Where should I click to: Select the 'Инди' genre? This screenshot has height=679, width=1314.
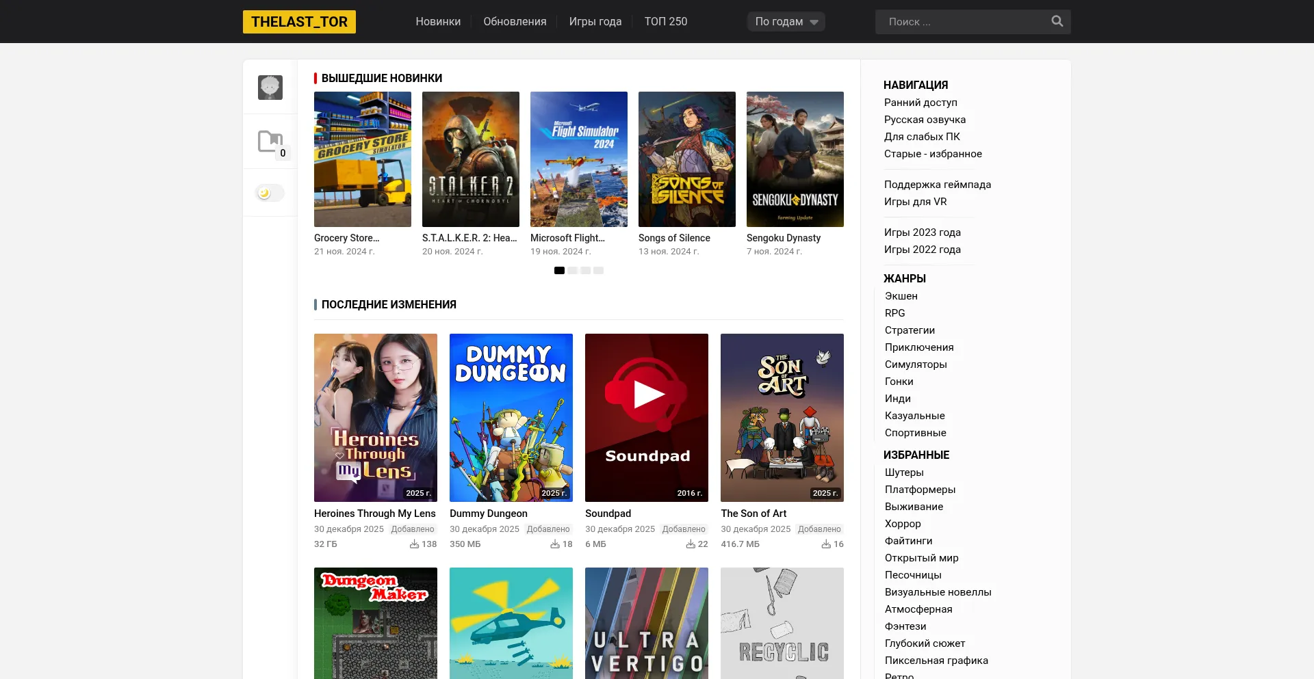(x=898, y=399)
